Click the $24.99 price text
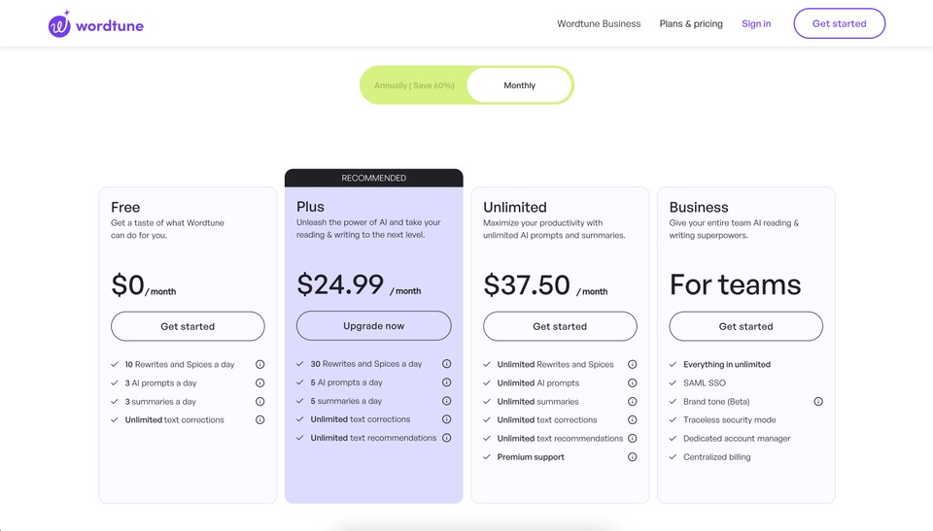The height and width of the screenshot is (531, 933). point(340,284)
